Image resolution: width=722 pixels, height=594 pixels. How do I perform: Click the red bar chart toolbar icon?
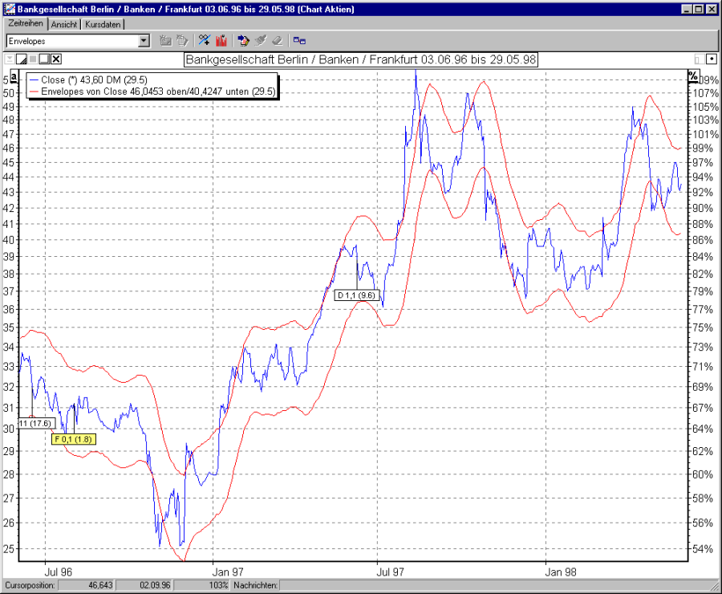(x=221, y=40)
